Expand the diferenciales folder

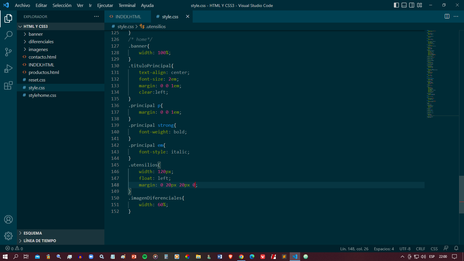click(61, 42)
